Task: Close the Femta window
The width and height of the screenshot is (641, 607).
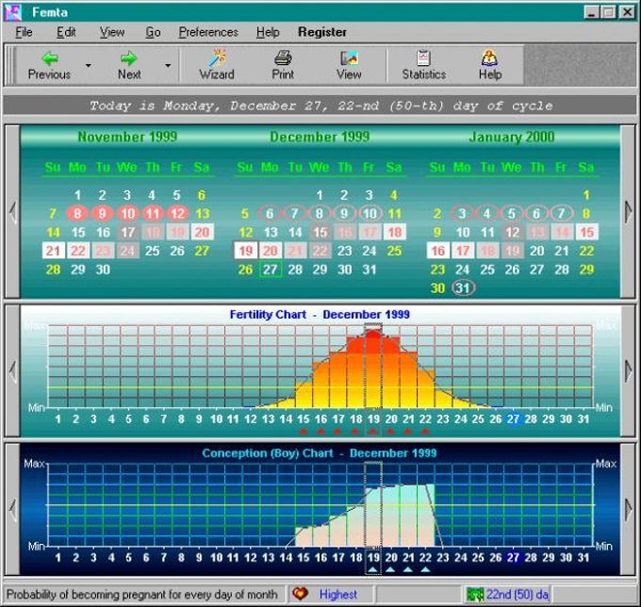Action: coord(627,12)
